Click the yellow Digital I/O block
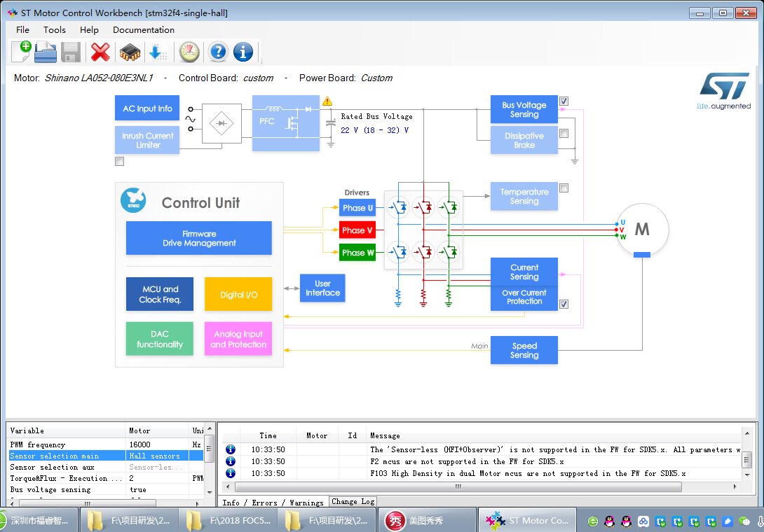This screenshot has height=532, width=764. (x=238, y=294)
